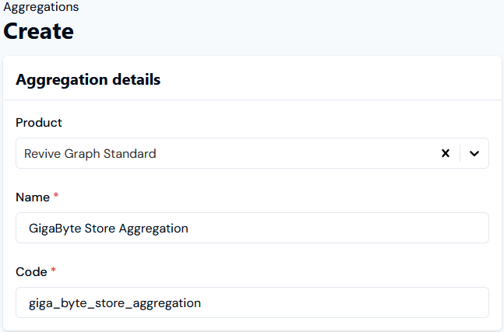Click the word Revive in the Product field

click(43, 153)
